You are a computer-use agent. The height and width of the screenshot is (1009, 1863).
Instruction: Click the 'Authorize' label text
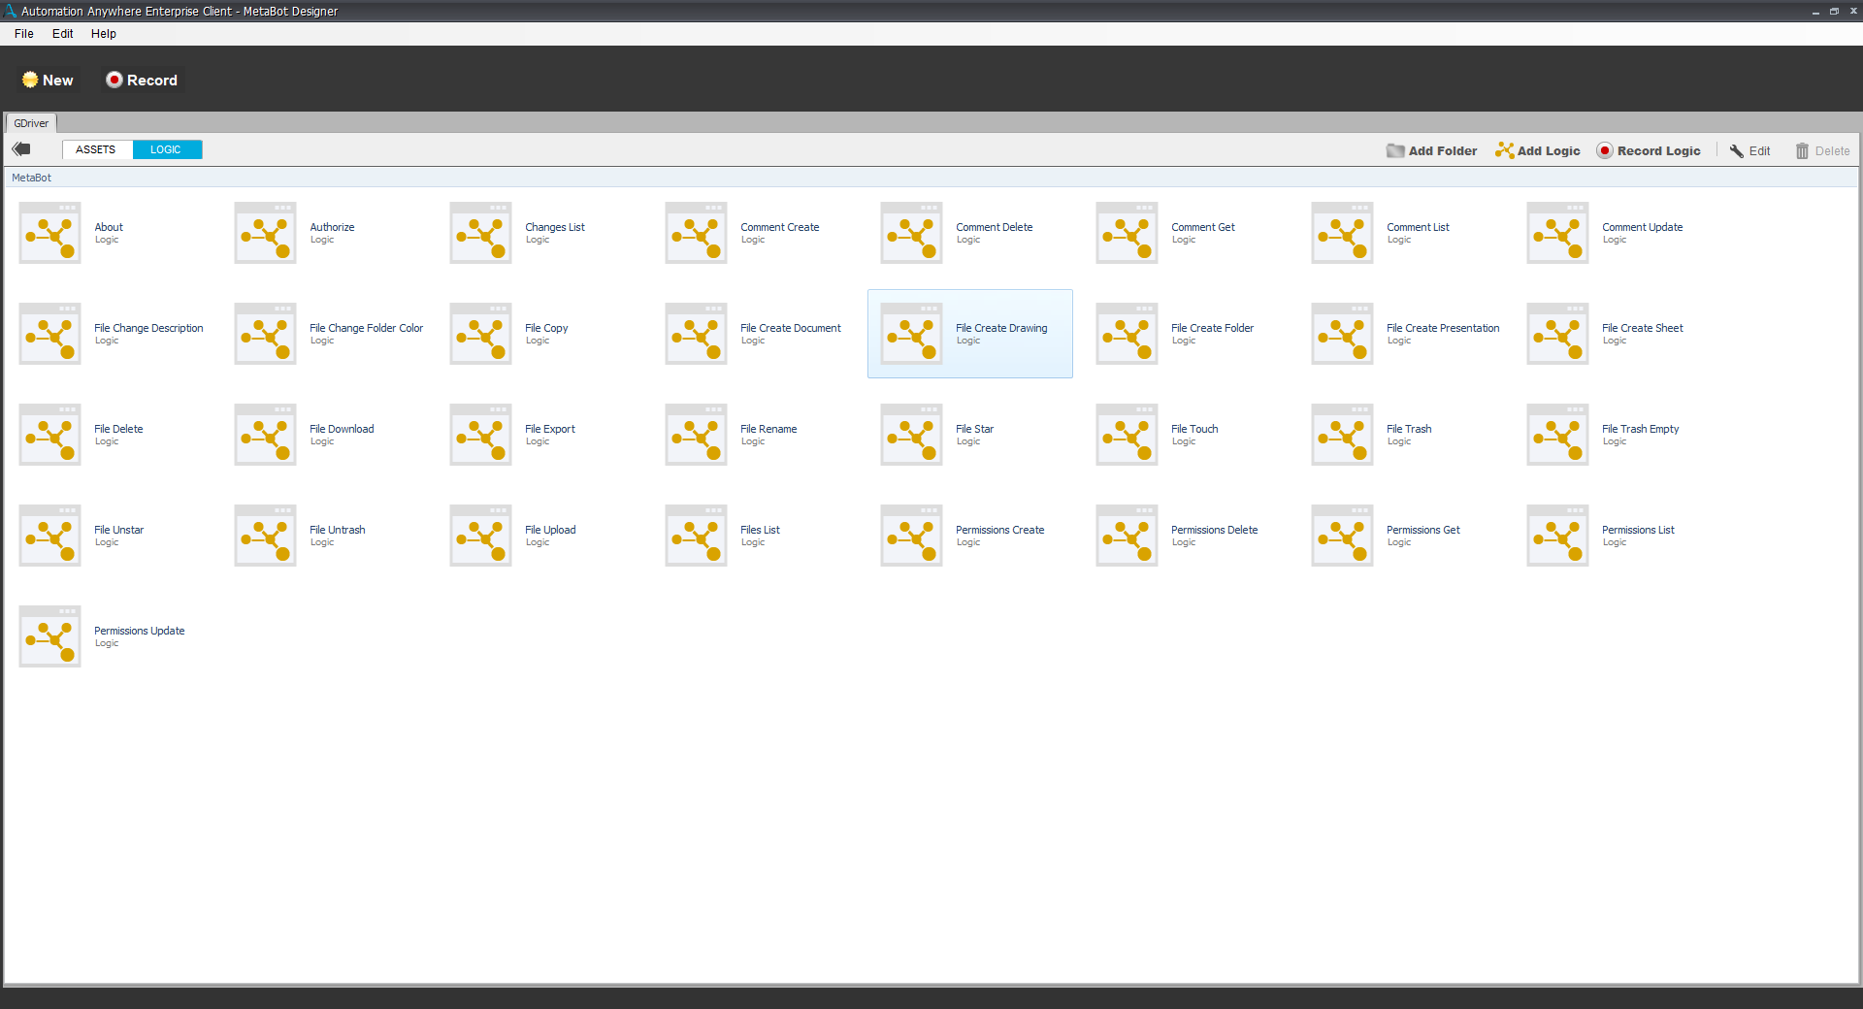(x=332, y=227)
